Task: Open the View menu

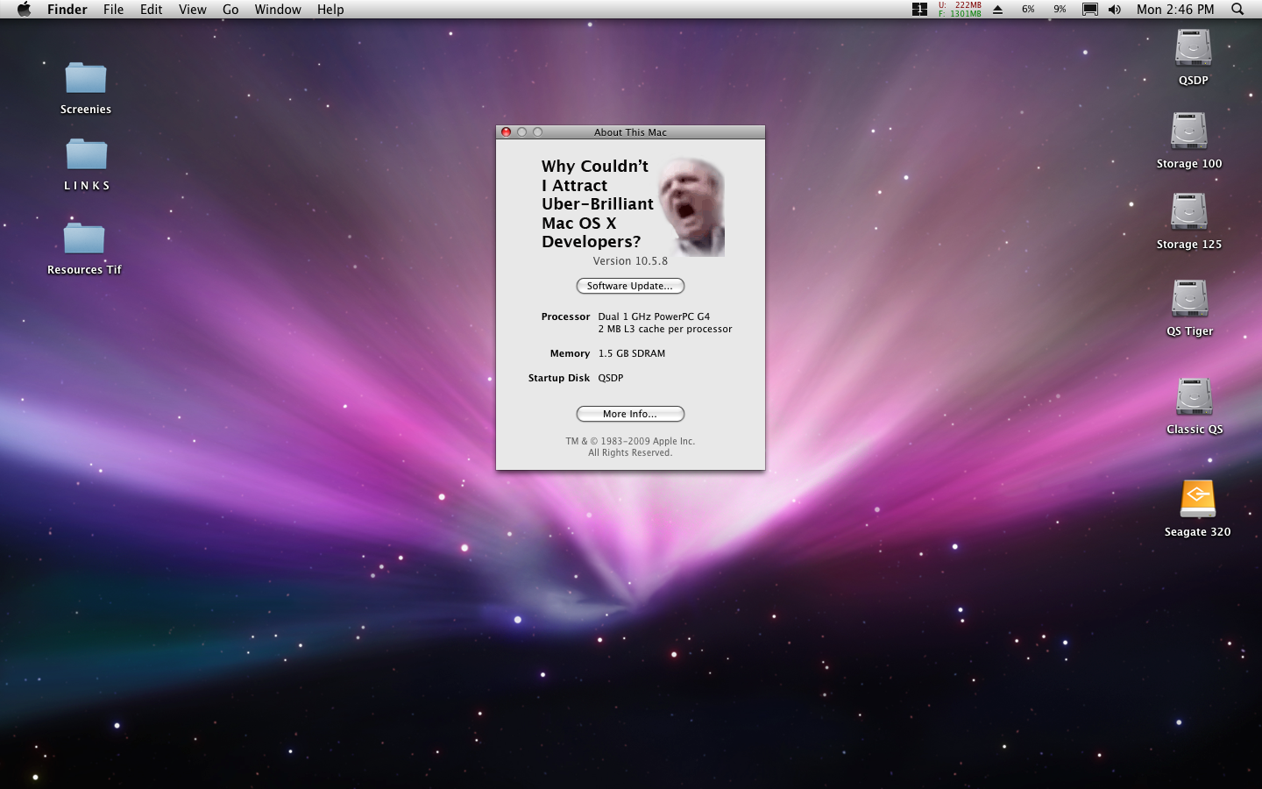Action: point(192,10)
